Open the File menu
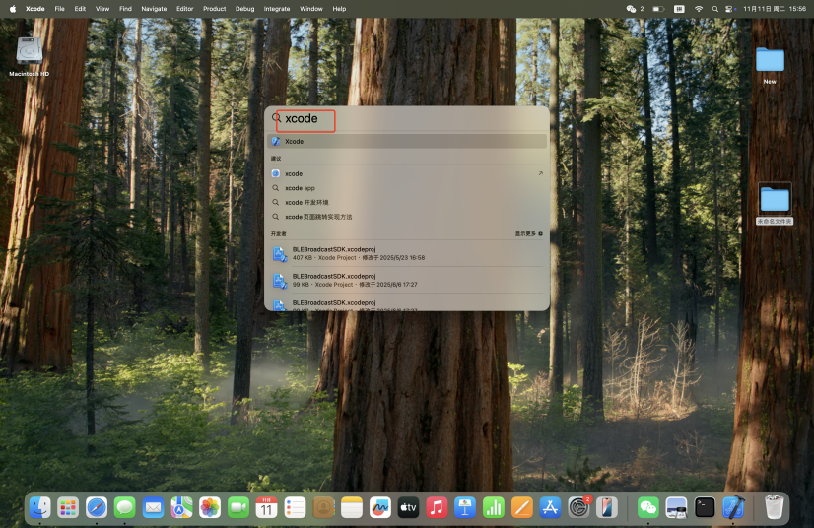This screenshot has width=814, height=528. coord(60,9)
